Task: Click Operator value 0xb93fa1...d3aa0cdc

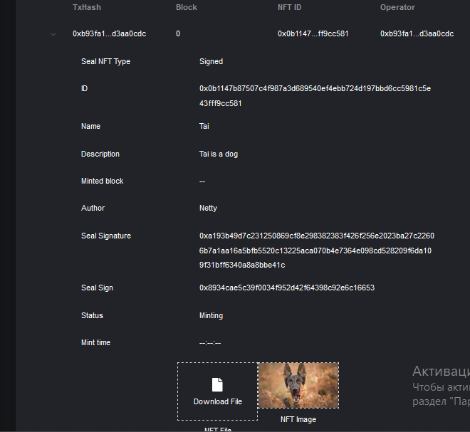Action: 417,33
